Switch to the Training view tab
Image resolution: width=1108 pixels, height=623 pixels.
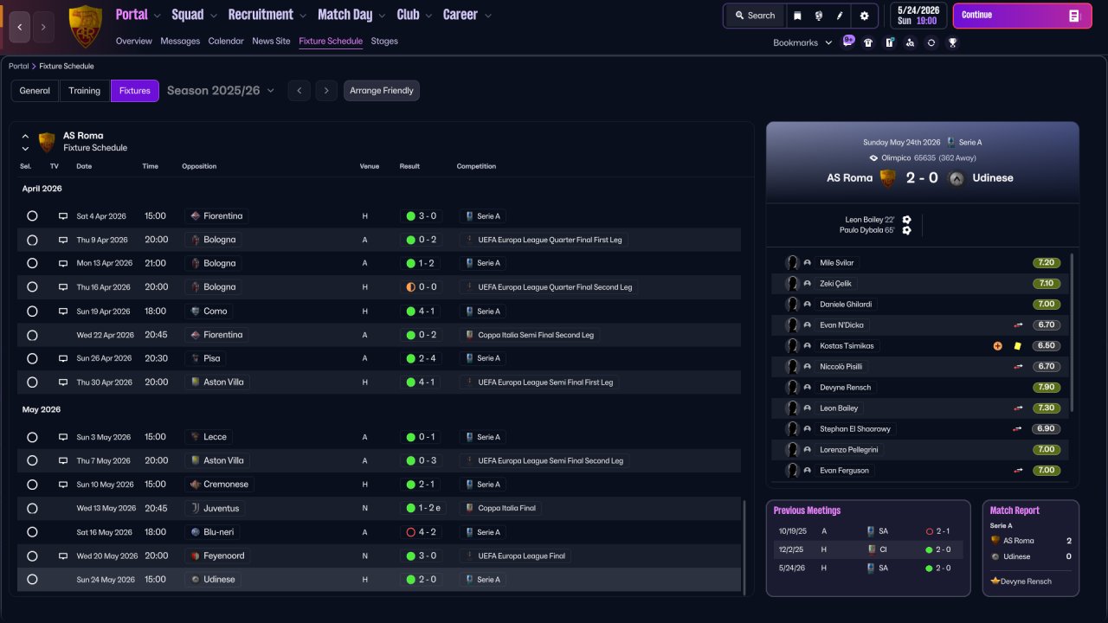tap(85, 91)
